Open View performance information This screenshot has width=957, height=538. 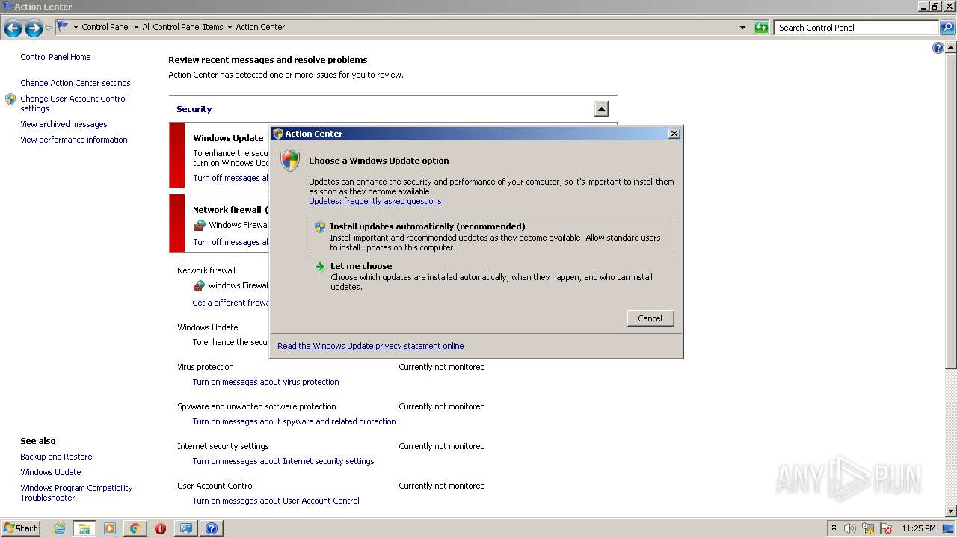(x=74, y=140)
